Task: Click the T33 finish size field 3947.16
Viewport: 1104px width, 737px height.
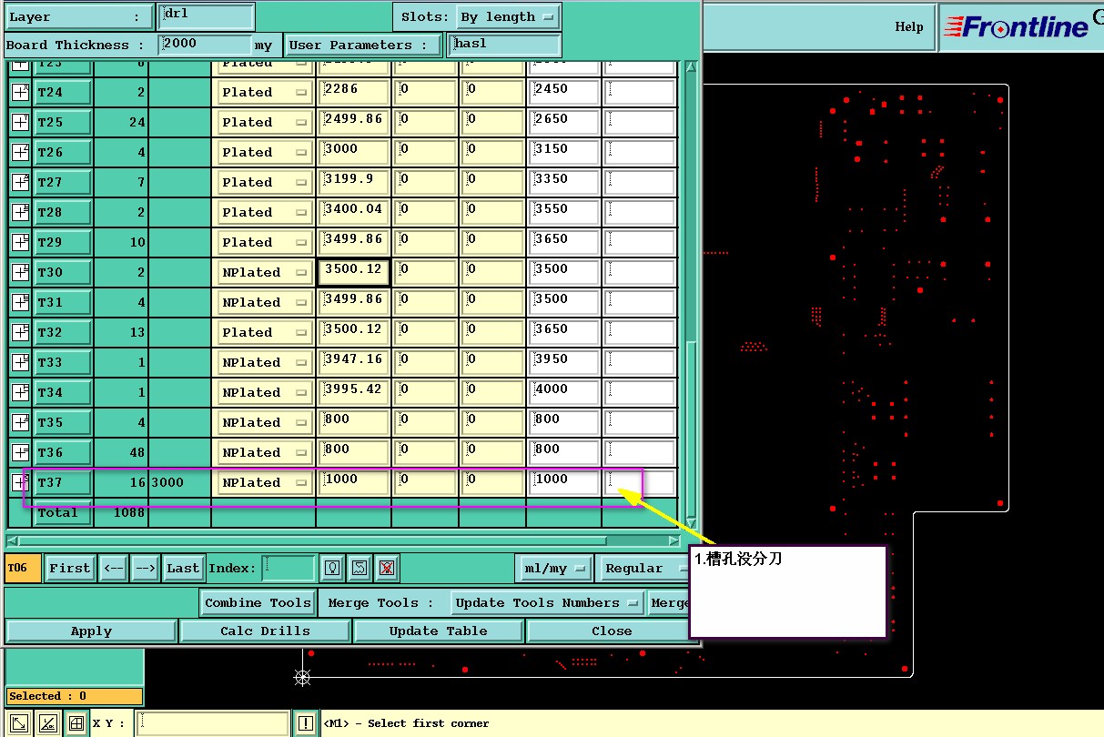Action: (354, 362)
